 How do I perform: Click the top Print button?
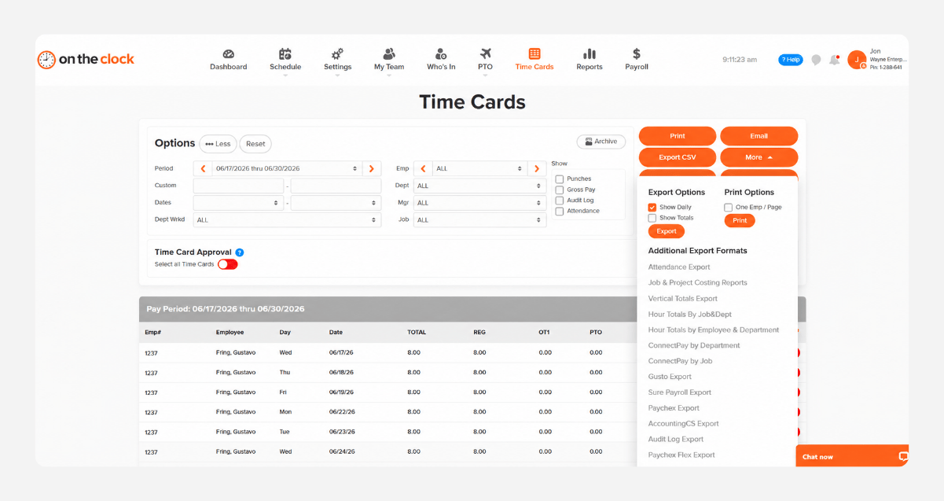[x=678, y=136]
